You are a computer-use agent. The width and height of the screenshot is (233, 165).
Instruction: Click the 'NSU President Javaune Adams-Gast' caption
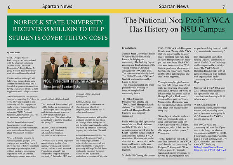coord(75,81)
